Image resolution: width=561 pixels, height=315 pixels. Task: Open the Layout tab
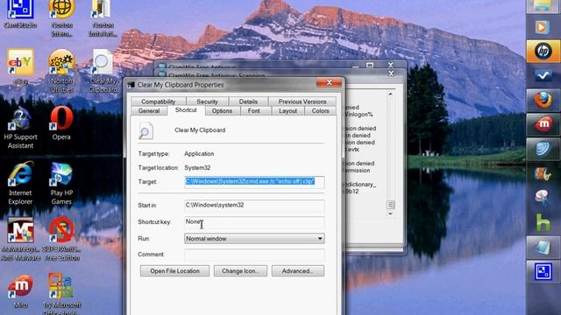(x=288, y=111)
